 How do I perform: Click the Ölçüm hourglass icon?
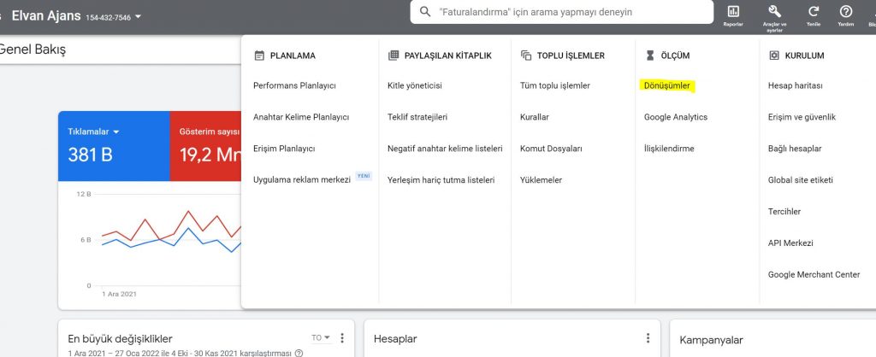(x=650, y=56)
